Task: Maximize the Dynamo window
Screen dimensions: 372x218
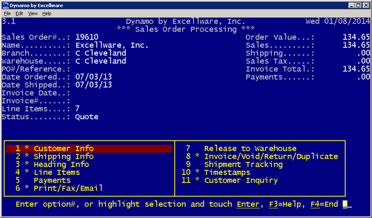Action: tap(359, 5)
